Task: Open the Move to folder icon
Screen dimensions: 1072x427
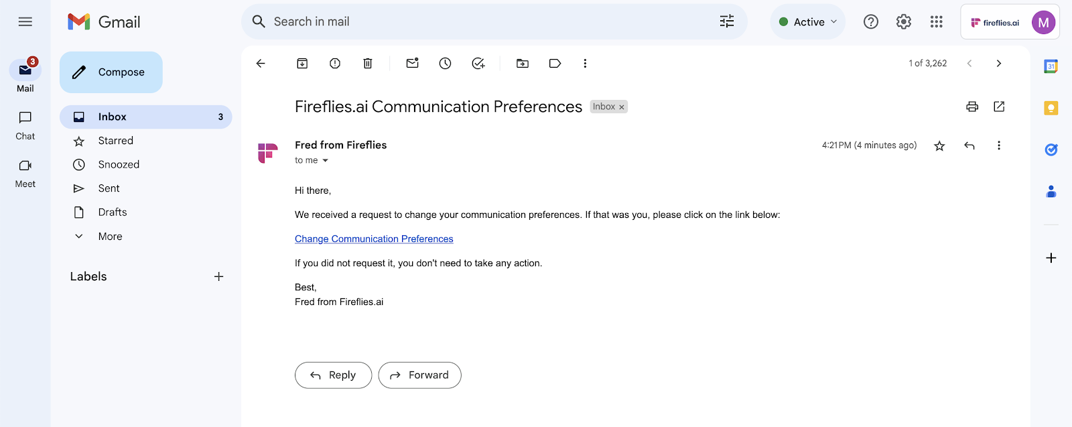Action: [x=523, y=63]
